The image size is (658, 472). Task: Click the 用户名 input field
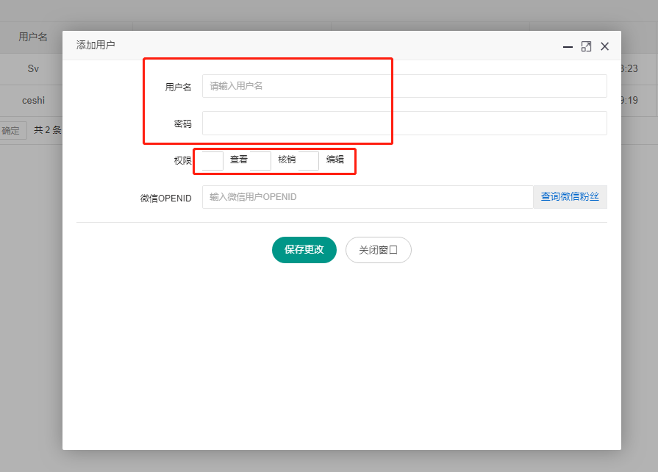404,86
